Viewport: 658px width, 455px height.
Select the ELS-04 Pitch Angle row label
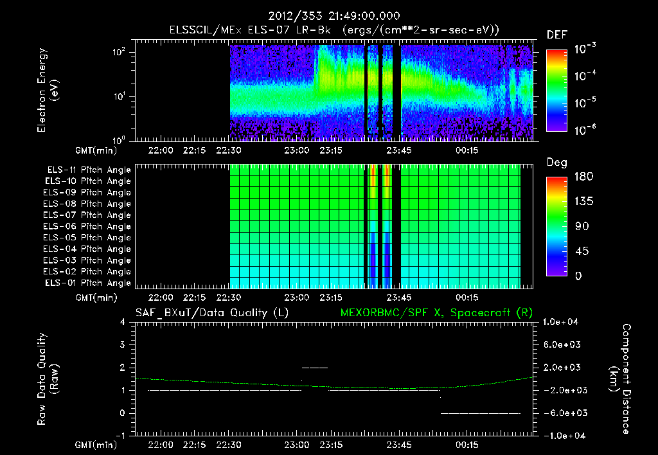87,249
